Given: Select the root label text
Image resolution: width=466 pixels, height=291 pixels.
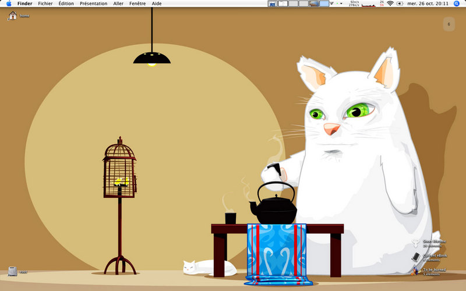Looking at the screenshot, I should tap(23, 272).
